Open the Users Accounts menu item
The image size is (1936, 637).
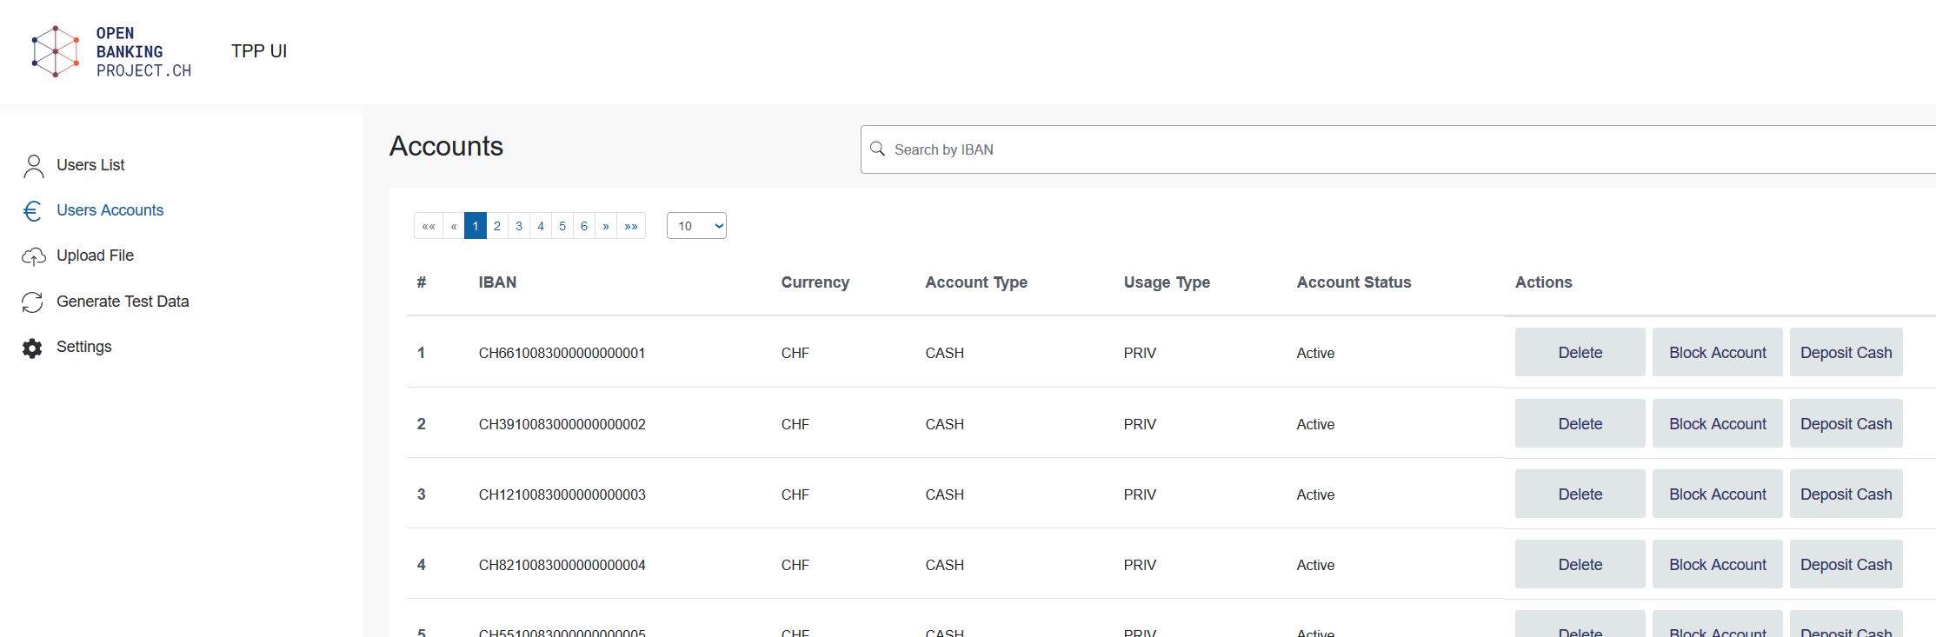110,210
